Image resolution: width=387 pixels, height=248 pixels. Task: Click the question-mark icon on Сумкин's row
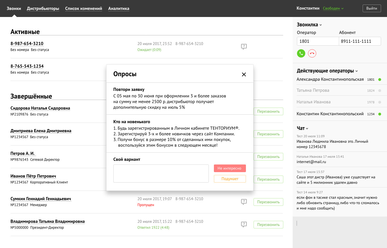click(x=244, y=202)
